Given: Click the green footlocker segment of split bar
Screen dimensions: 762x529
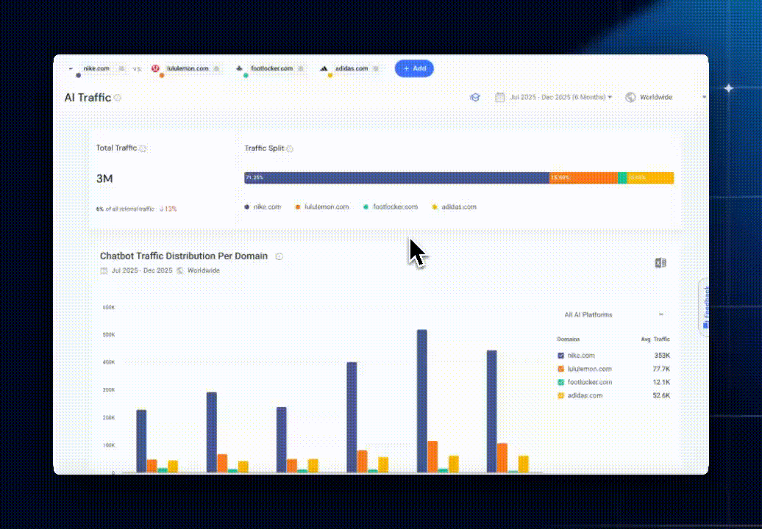Looking at the screenshot, I should coord(622,178).
